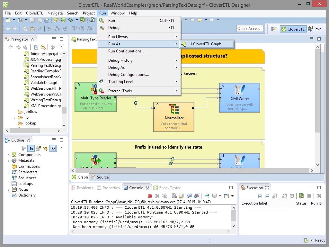Toggle the tree view mode in Outline
This screenshot has height=247, width=329.
click(x=31, y=148)
